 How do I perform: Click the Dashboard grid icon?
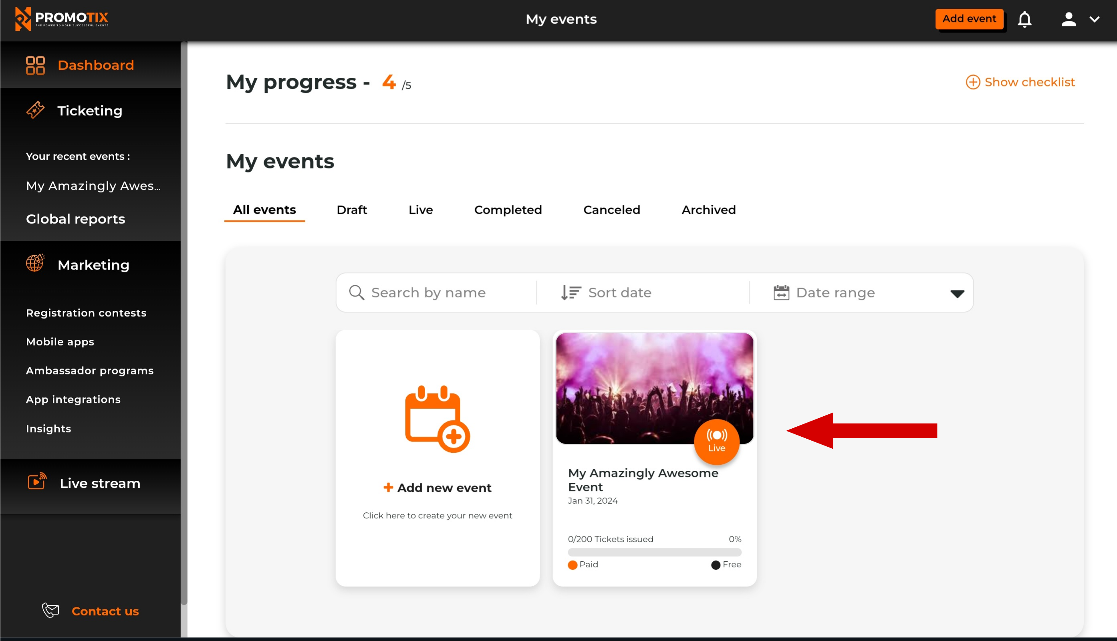35,65
